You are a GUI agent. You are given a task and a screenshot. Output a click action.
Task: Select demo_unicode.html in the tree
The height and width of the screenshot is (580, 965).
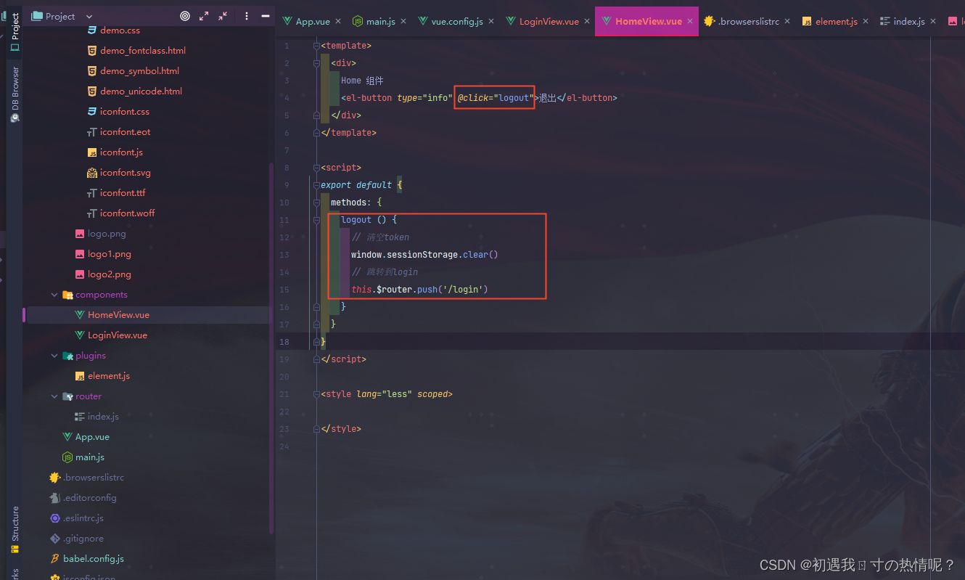(x=141, y=91)
